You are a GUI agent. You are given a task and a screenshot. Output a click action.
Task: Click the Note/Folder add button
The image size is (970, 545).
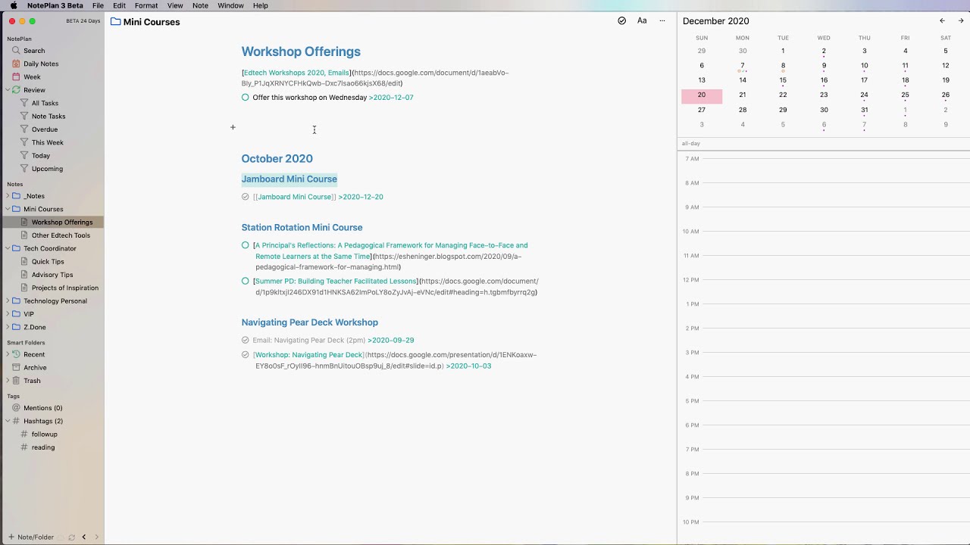tap(31, 537)
